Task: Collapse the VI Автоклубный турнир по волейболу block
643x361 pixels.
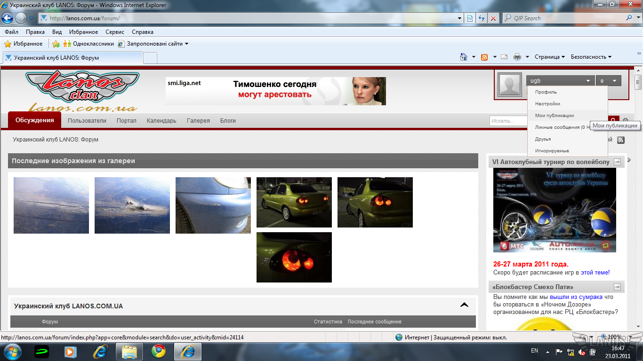Action: [x=617, y=162]
